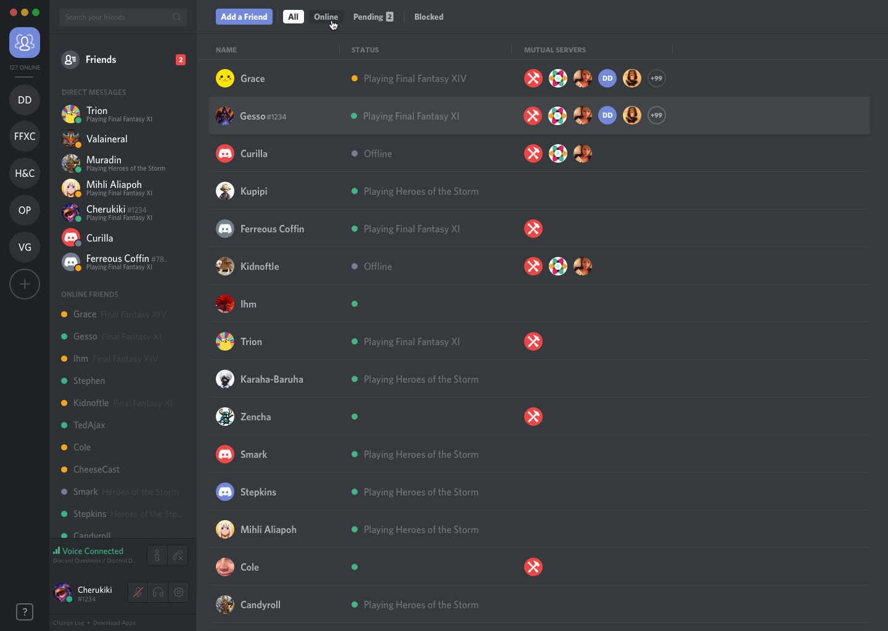Open direct message with Muradin
Image resolution: width=888 pixels, height=631 pixels.
coord(123,163)
